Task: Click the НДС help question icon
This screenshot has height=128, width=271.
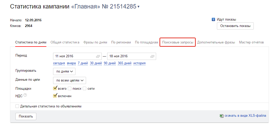Action: (25, 95)
